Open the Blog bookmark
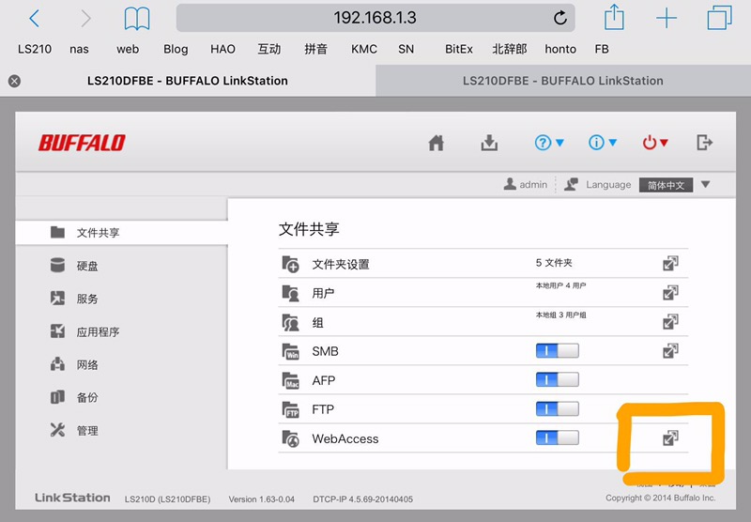751x522 pixels. coord(176,50)
